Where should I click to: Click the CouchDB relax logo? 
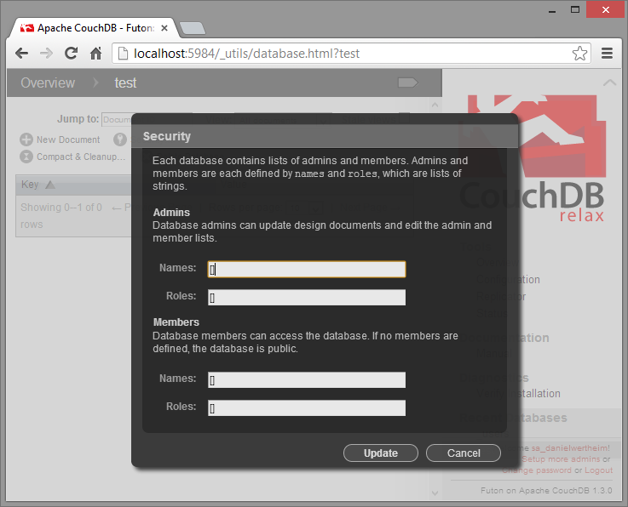click(533, 158)
